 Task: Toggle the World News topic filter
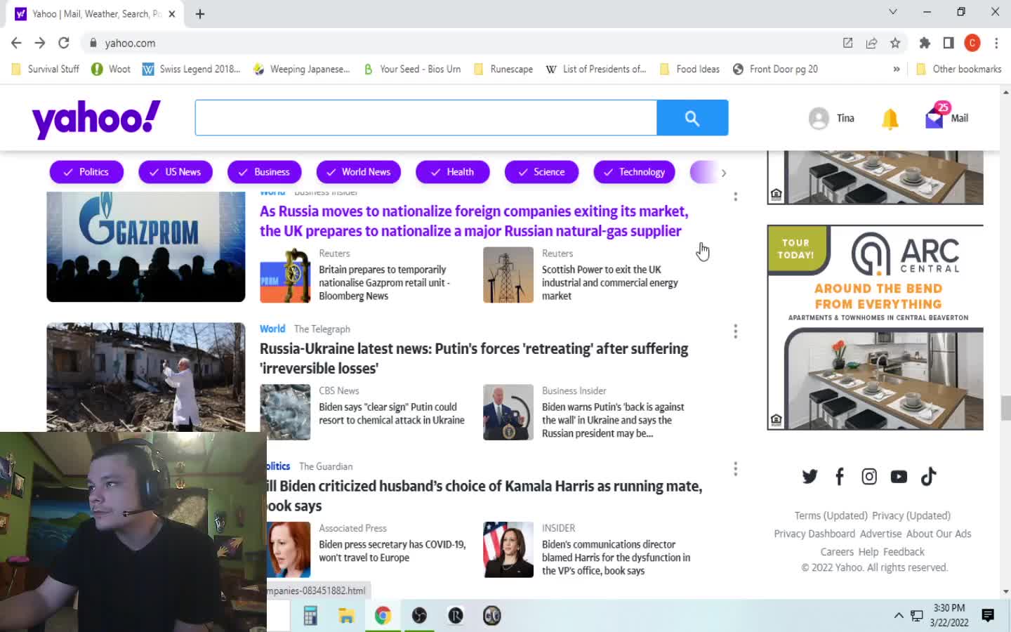click(x=359, y=172)
